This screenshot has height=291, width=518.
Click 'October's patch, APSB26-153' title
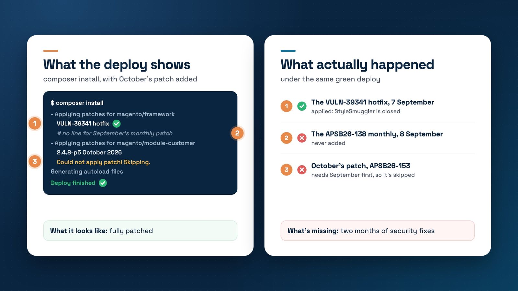coord(361,166)
